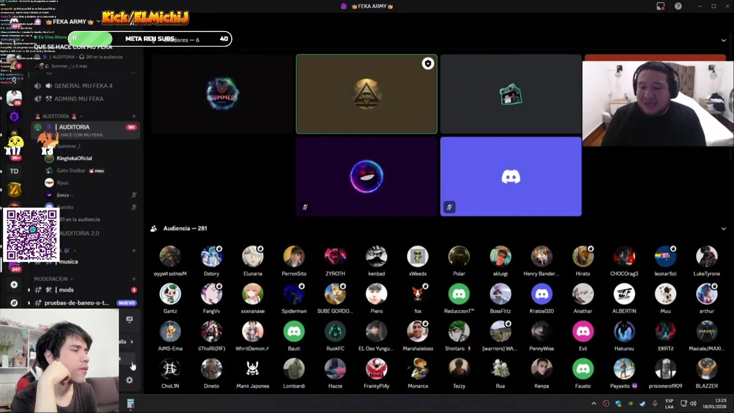
Task: Collapse the speakers section with top-right chevron
Action: click(x=723, y=40)
